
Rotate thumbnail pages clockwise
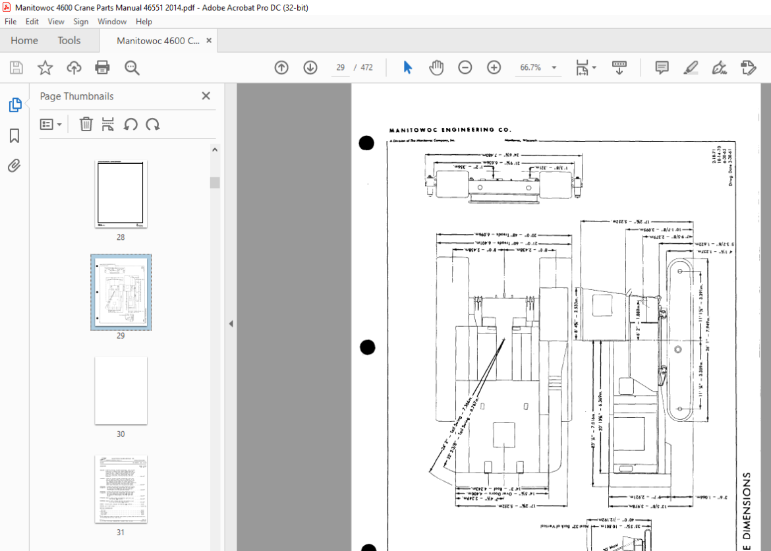pos(153,125)
